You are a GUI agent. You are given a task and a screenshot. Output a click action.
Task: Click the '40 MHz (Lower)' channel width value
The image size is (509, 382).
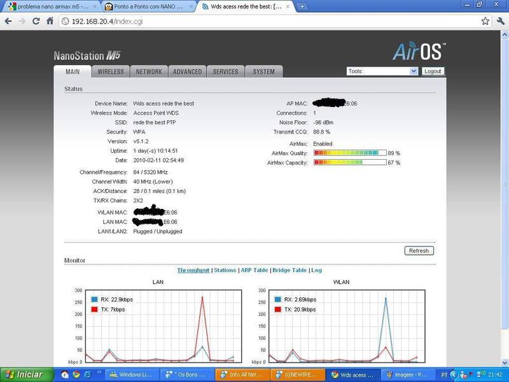pyautogui.click(x=153, y=181)
